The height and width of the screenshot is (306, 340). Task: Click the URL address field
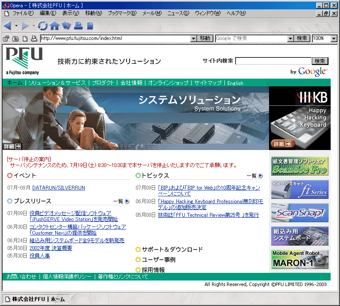tap(116, 38)
